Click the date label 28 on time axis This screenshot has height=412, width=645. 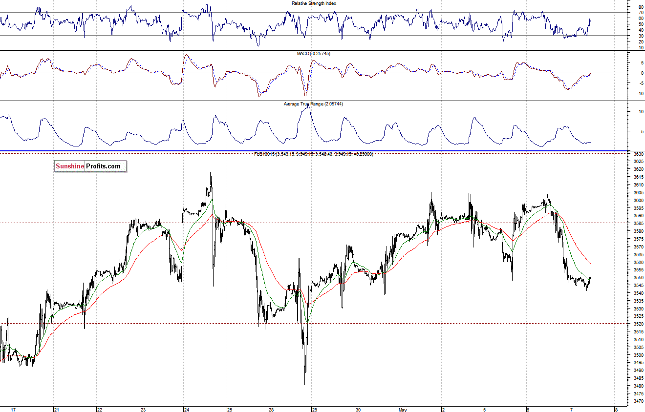(x=271, y=410)
